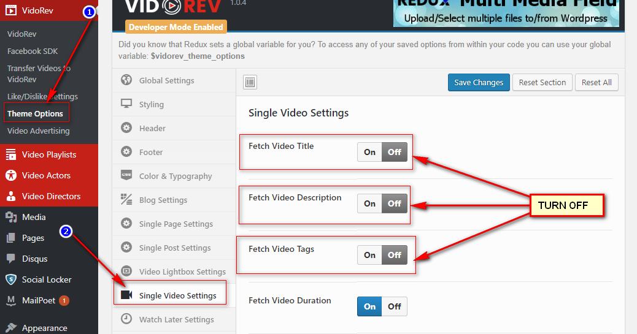This screenshot has height=334, width=637.
Task: Click the Social Locker shield icon
Action: coord(11,279)
